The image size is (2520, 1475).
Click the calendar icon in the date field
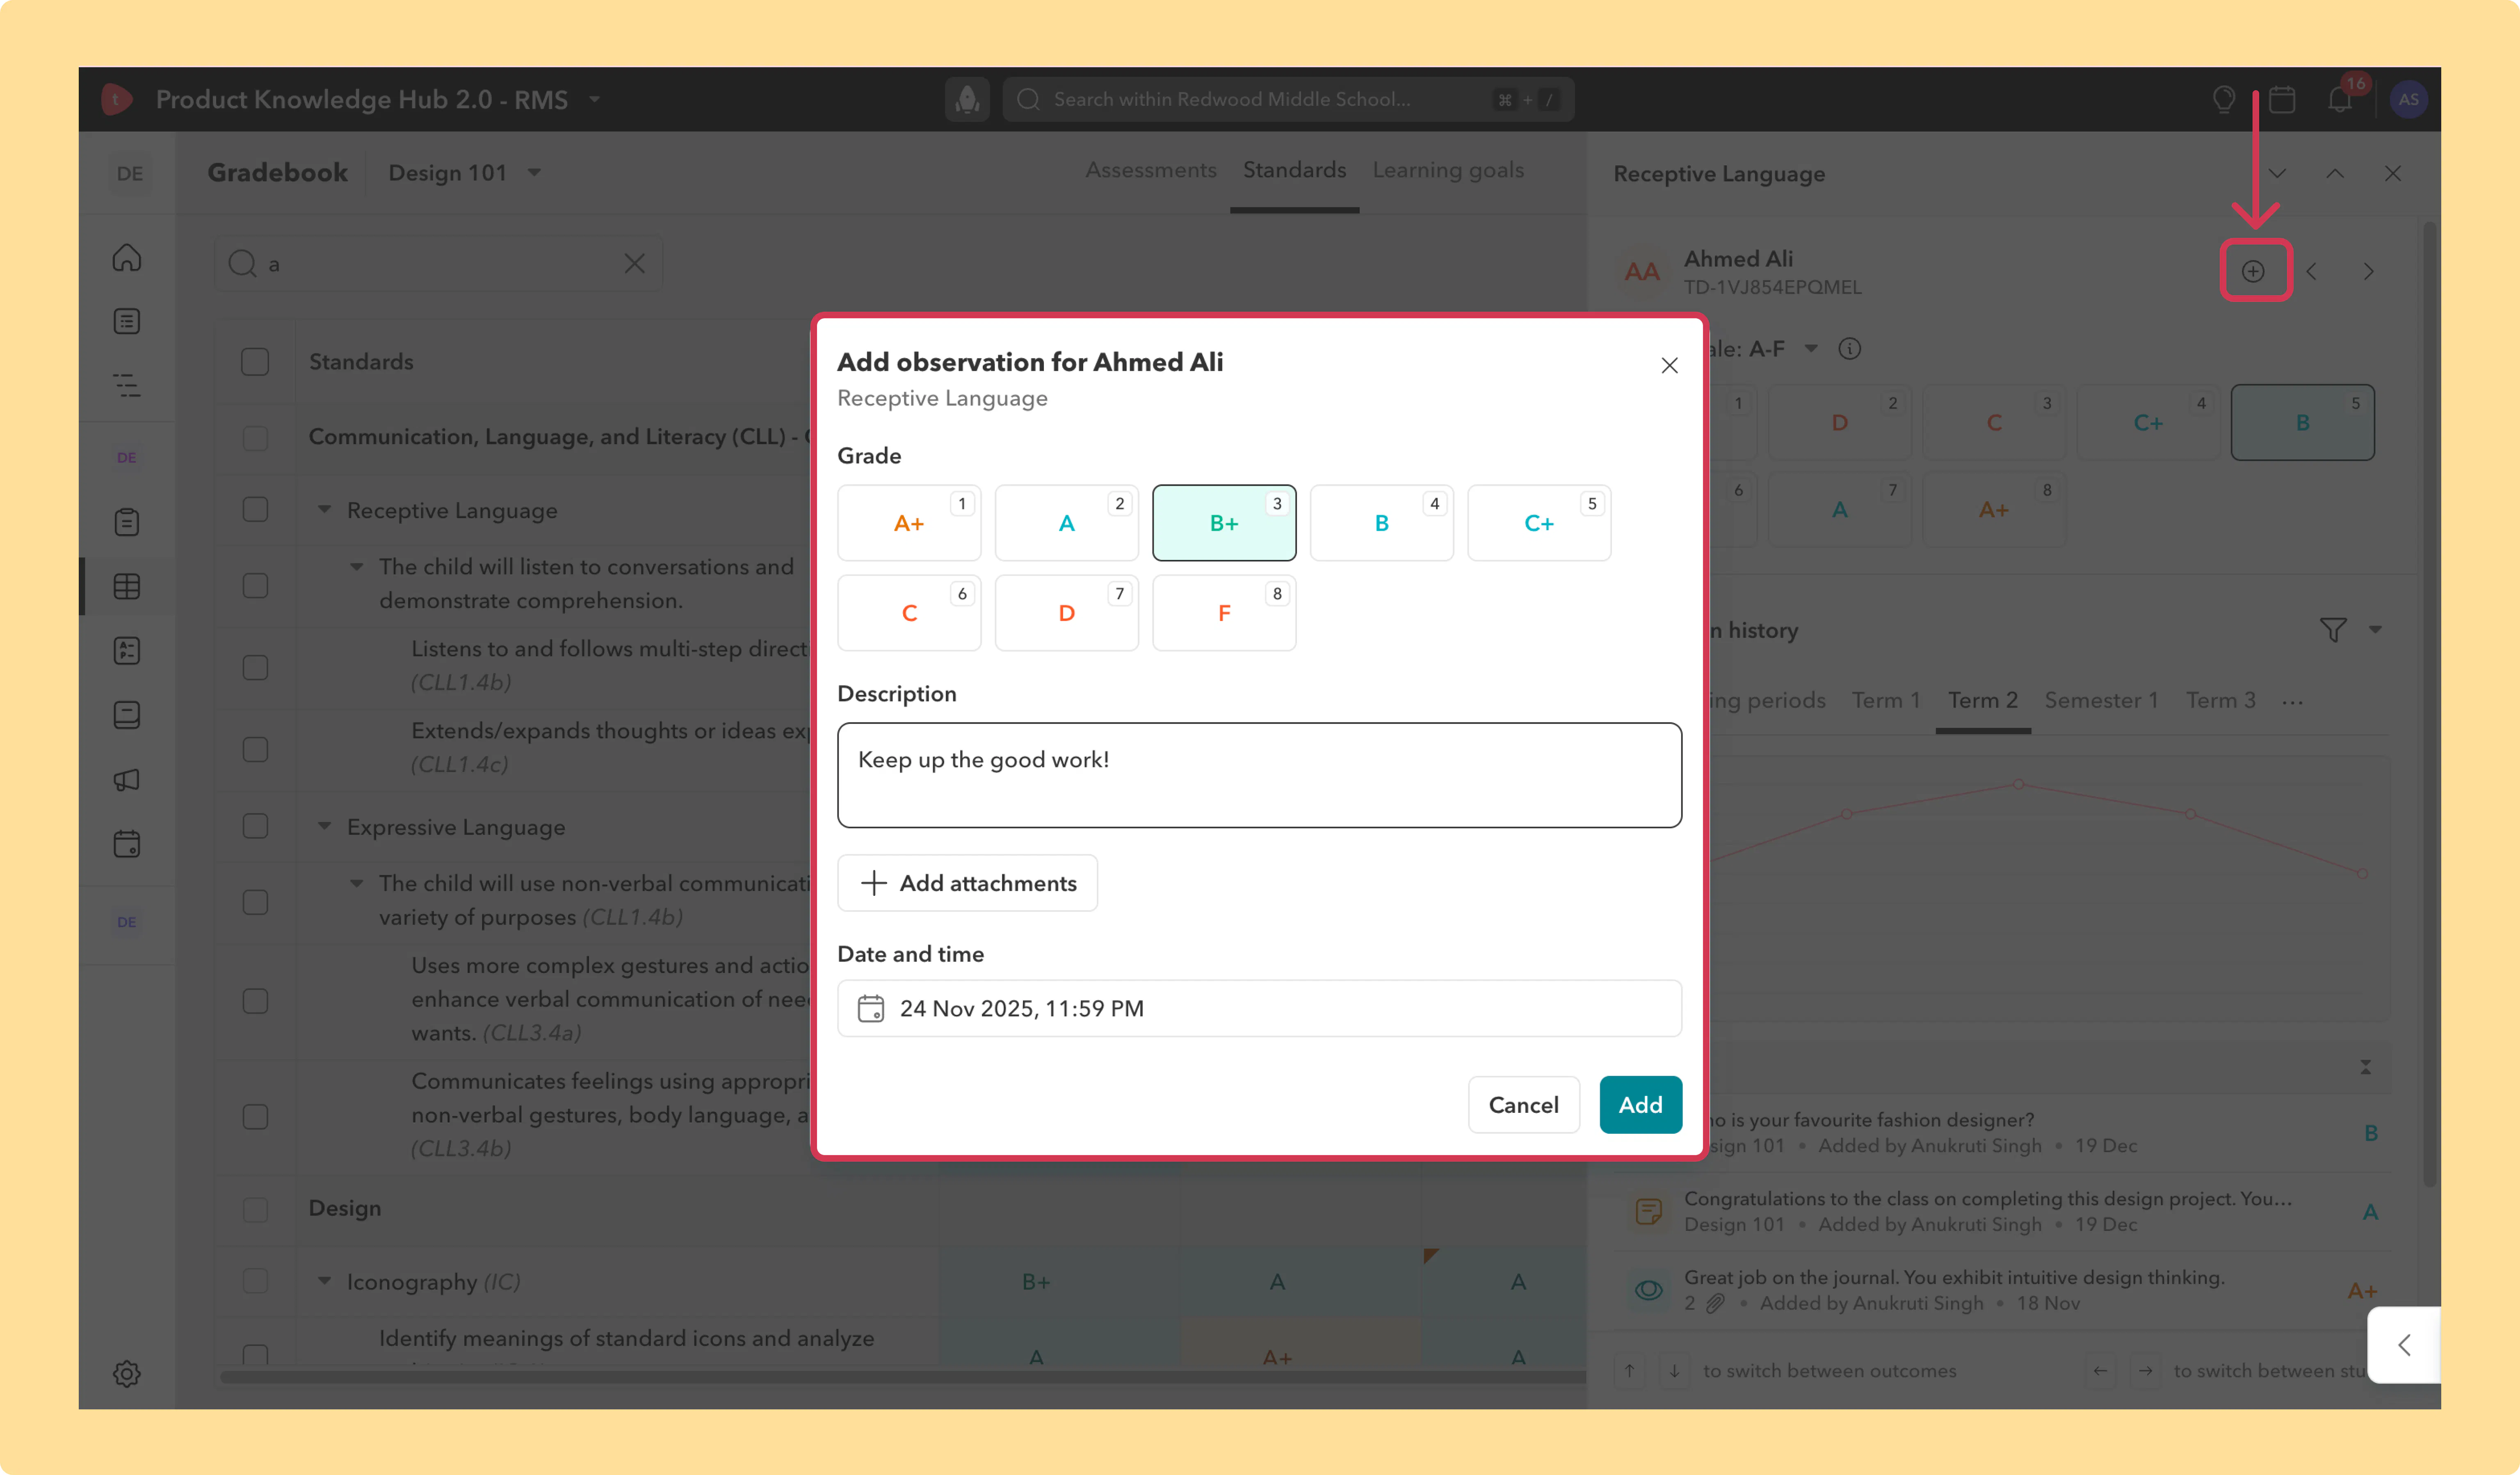[871, 1008]
